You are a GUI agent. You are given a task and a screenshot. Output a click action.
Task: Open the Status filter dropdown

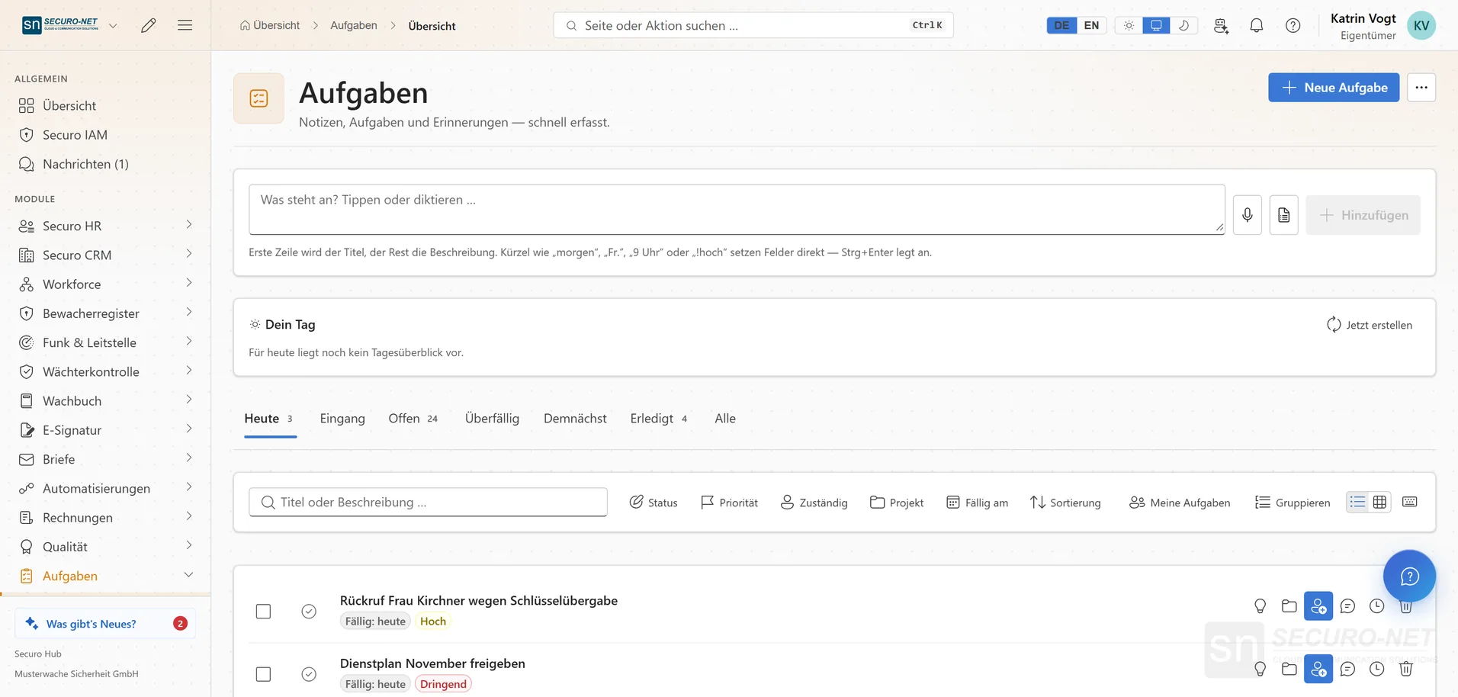pyautogui.click(x=654, y=503)
